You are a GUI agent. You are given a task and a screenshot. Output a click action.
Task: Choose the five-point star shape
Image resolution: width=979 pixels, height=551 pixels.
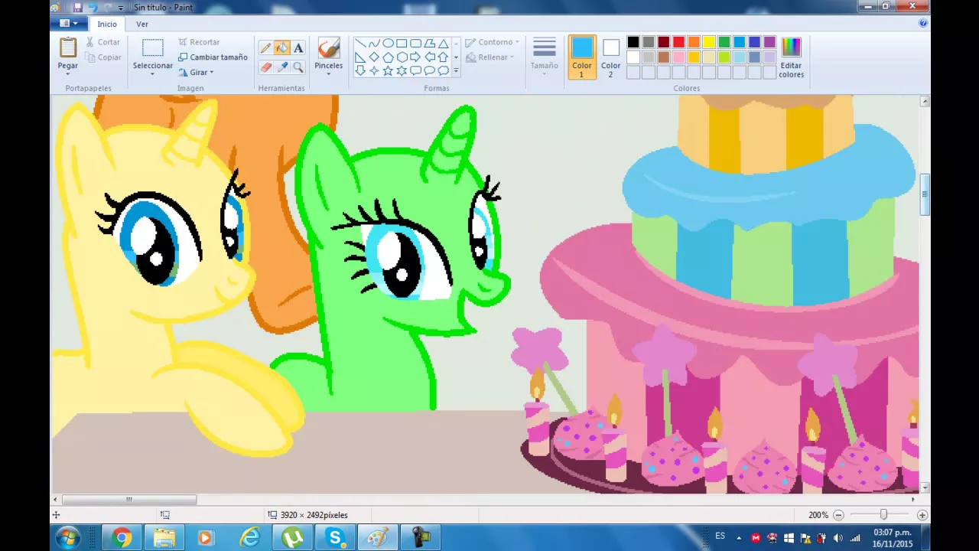[x=387, y=70]
